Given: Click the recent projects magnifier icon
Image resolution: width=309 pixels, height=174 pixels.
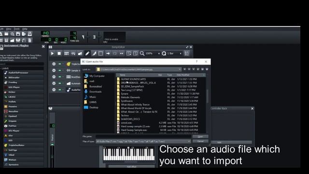Looking at the screenshot, I should pyautogui.click(x=12, y=34).
